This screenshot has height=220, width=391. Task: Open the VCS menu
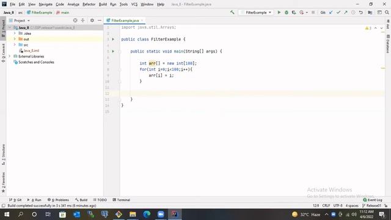134,4
